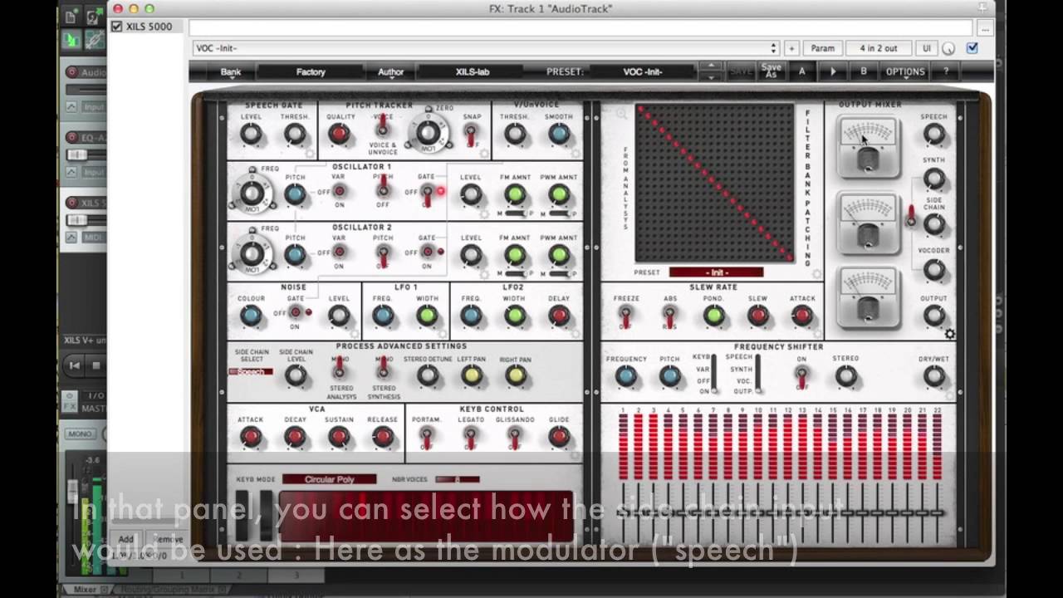The width and height of the screenshot is (1063, 598).
Task: Toggle Oscillator 2 VAR switch
Action: tap(339, 252)
